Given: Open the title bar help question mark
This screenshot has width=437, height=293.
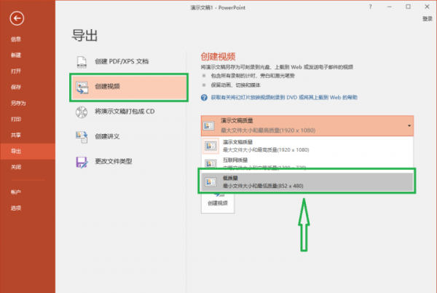Looking at the screenshot, I should coord(371,7).
